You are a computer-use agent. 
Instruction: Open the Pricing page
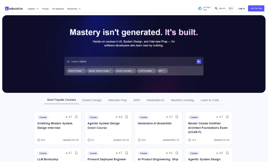click(45, 9)
